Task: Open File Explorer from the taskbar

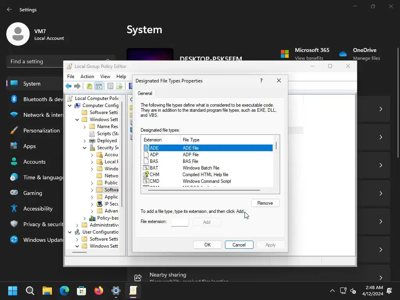Action: [47, 291]
